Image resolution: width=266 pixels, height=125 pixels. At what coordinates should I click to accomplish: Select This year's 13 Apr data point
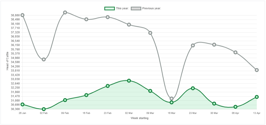pyautogui.click(x=257, y=97)
